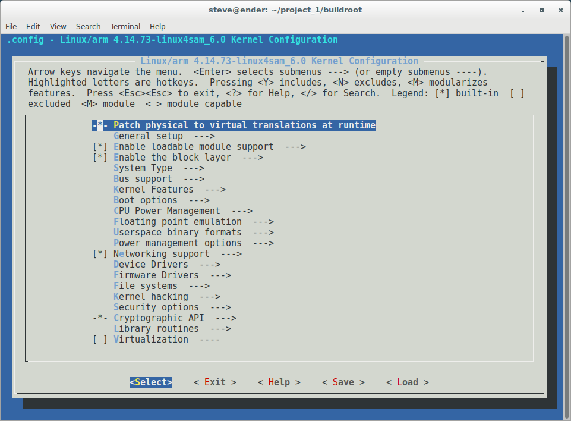Screen dimensions: 571x421
Task: Open the Search menu
Action: pyautogui.click(x=88, y=26)
